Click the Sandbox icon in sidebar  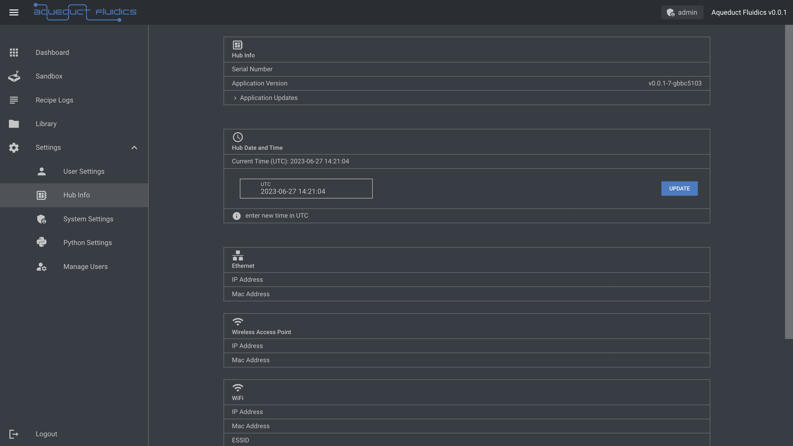click(14, 76)
